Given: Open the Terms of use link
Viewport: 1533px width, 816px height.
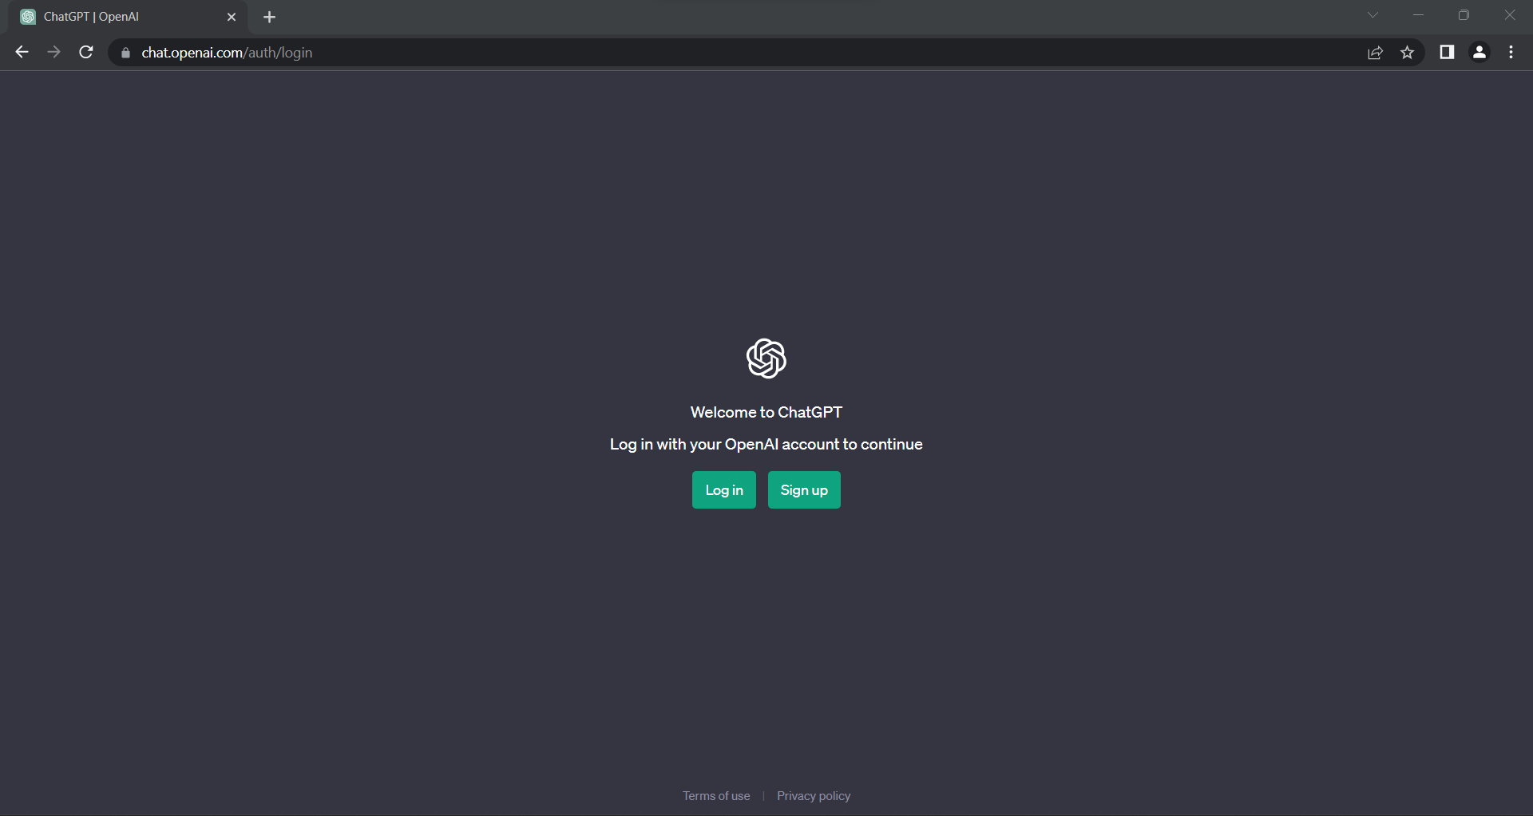Looking at the screenshot, I should (x=716, y=796).
